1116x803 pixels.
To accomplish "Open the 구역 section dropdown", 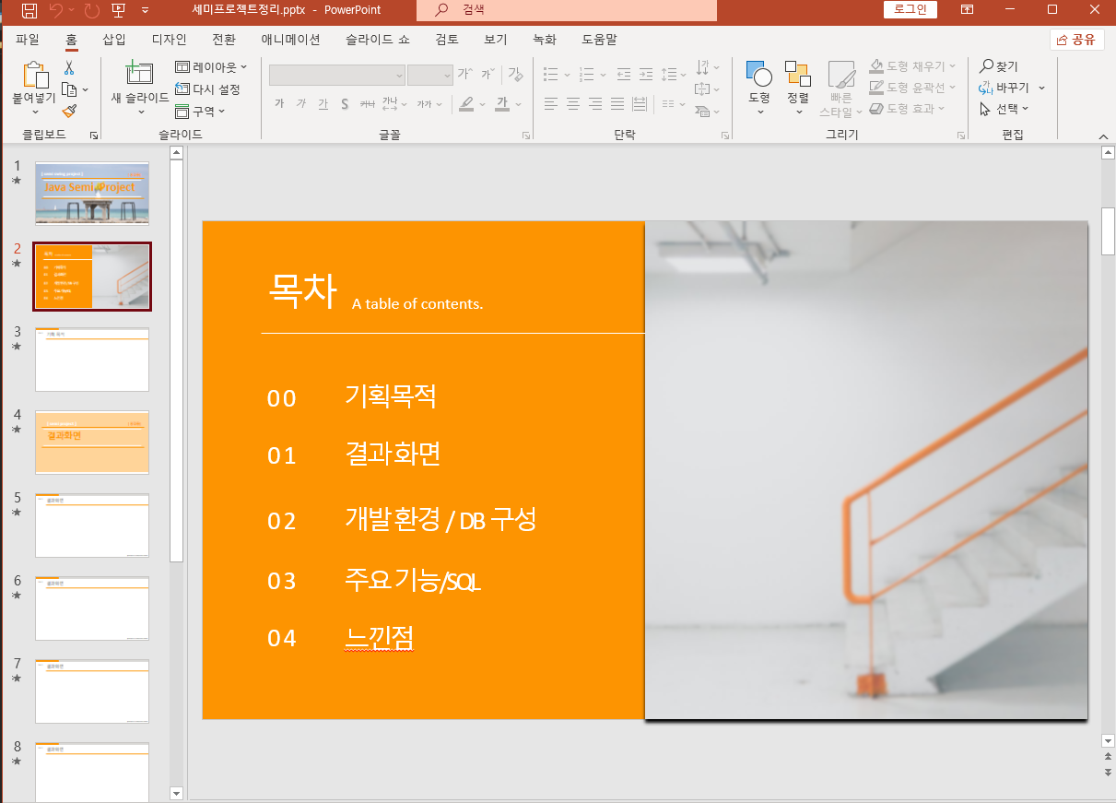I will (201, 111).
